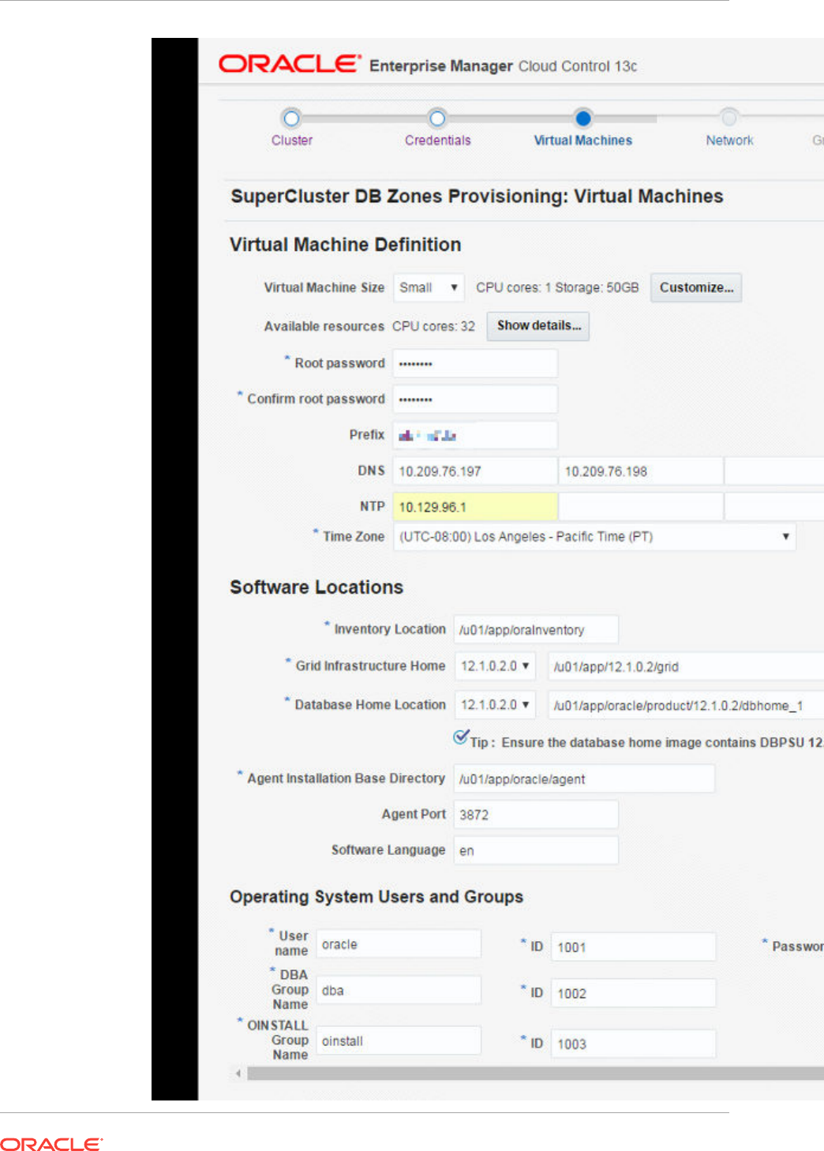This screenshot has width=824, height=1151.
Task: Click the Confirm root password field
Action: coord(475,399)
